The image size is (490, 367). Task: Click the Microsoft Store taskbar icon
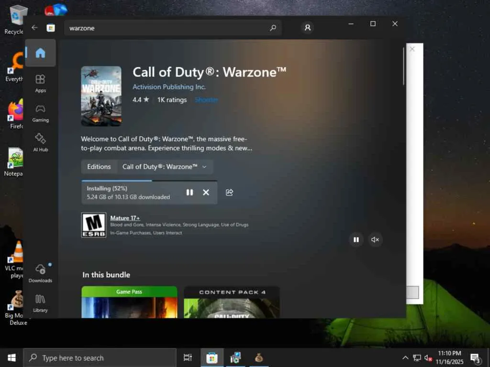tap(212, 357)
